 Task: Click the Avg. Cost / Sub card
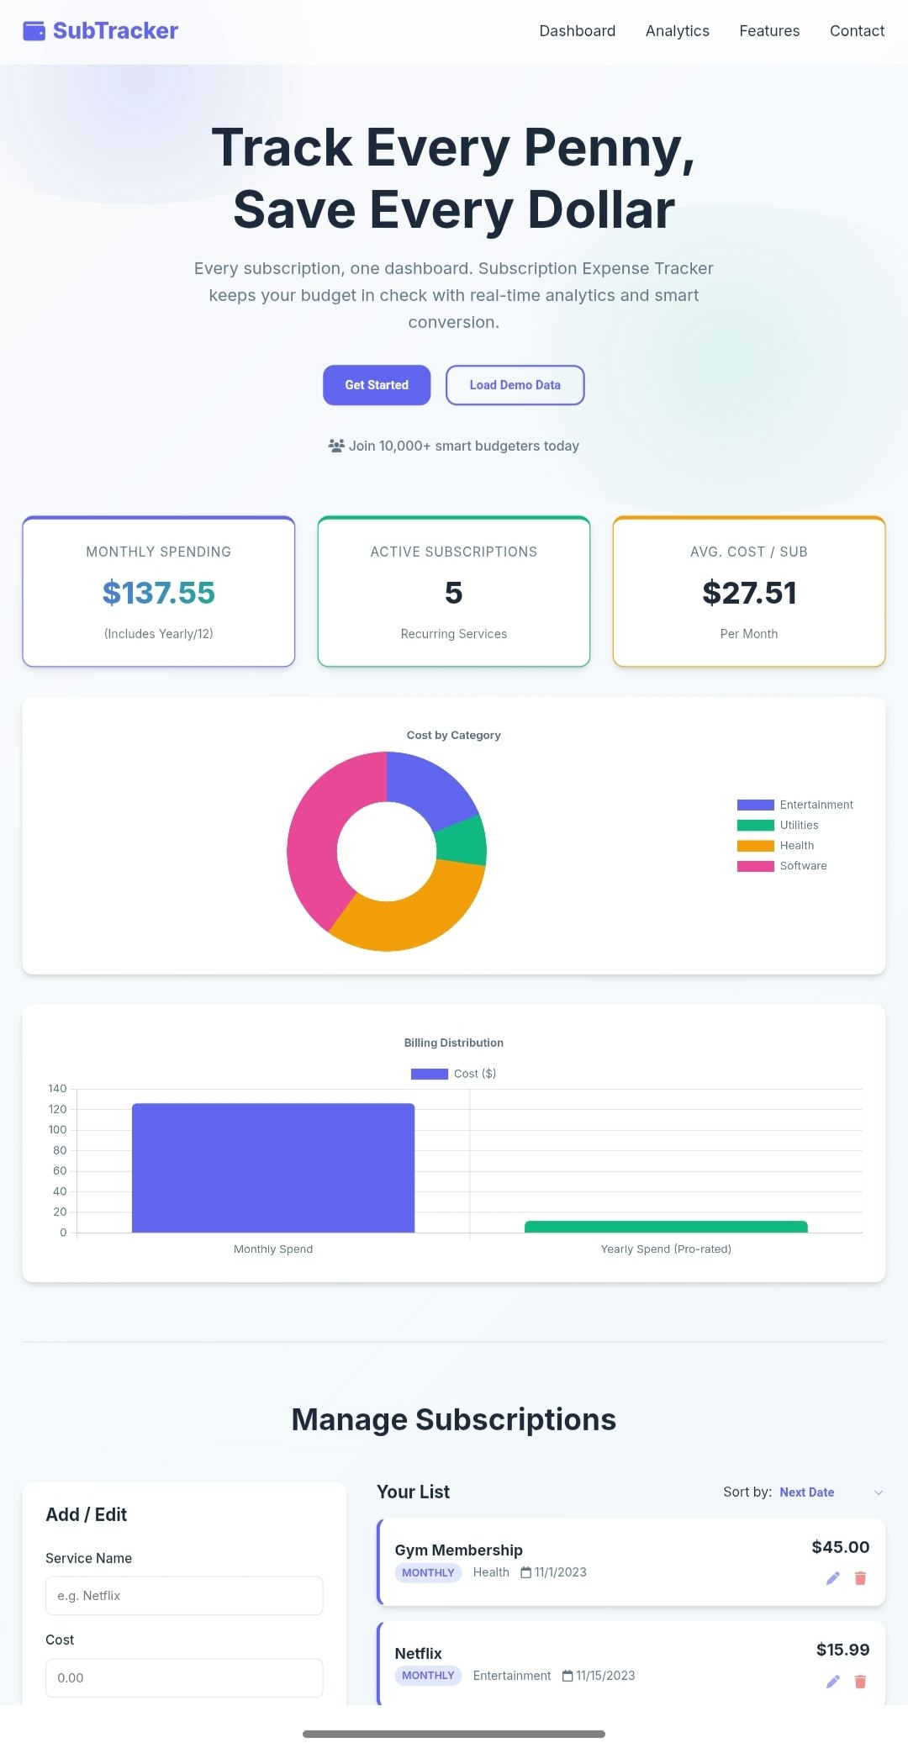(x=749, y=591)
